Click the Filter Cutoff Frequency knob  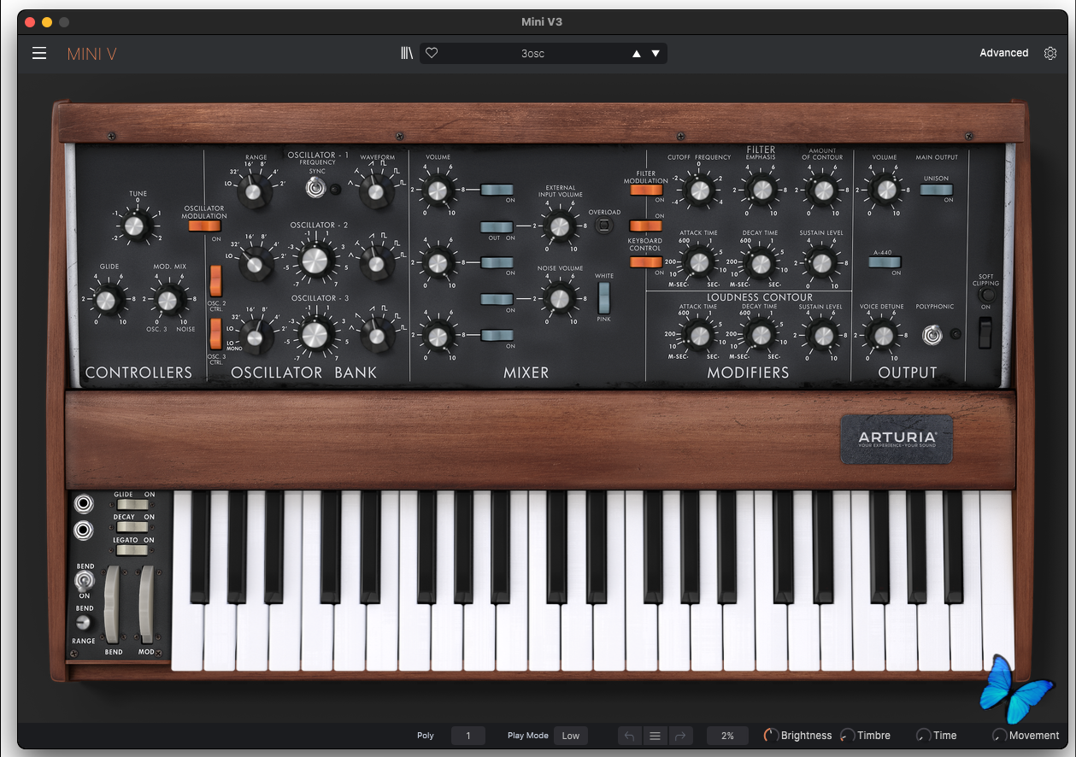coord(699,190)
